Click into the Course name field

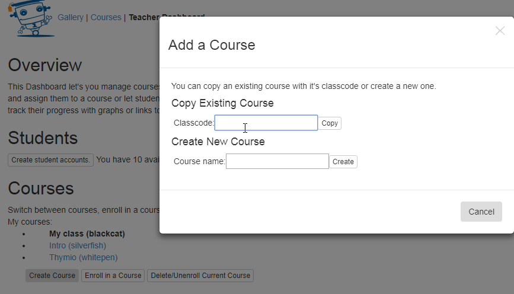pos(277,161)
